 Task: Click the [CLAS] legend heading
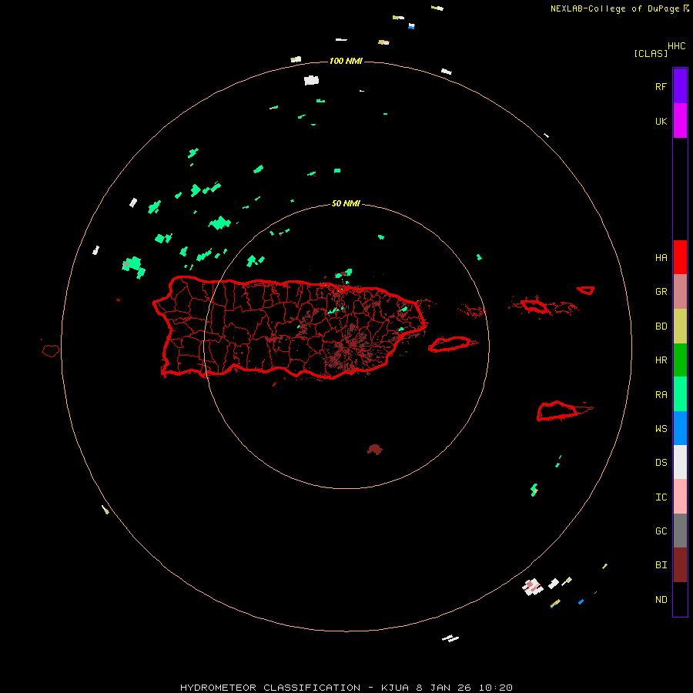click(651, 53)
